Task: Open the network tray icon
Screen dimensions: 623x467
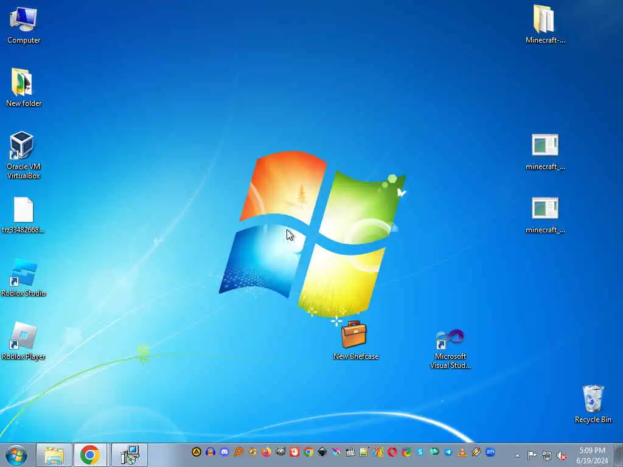Action: pyautogui.click(x=547, y=455)
